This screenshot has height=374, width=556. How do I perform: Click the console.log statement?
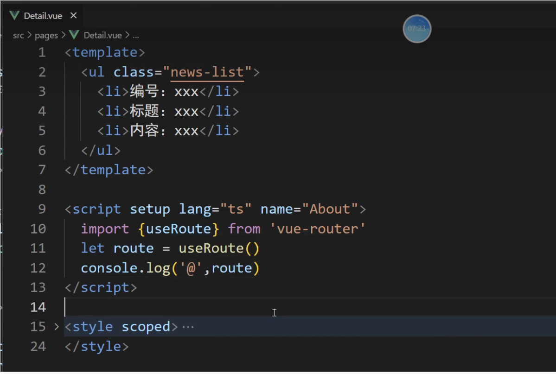point(170,268)
